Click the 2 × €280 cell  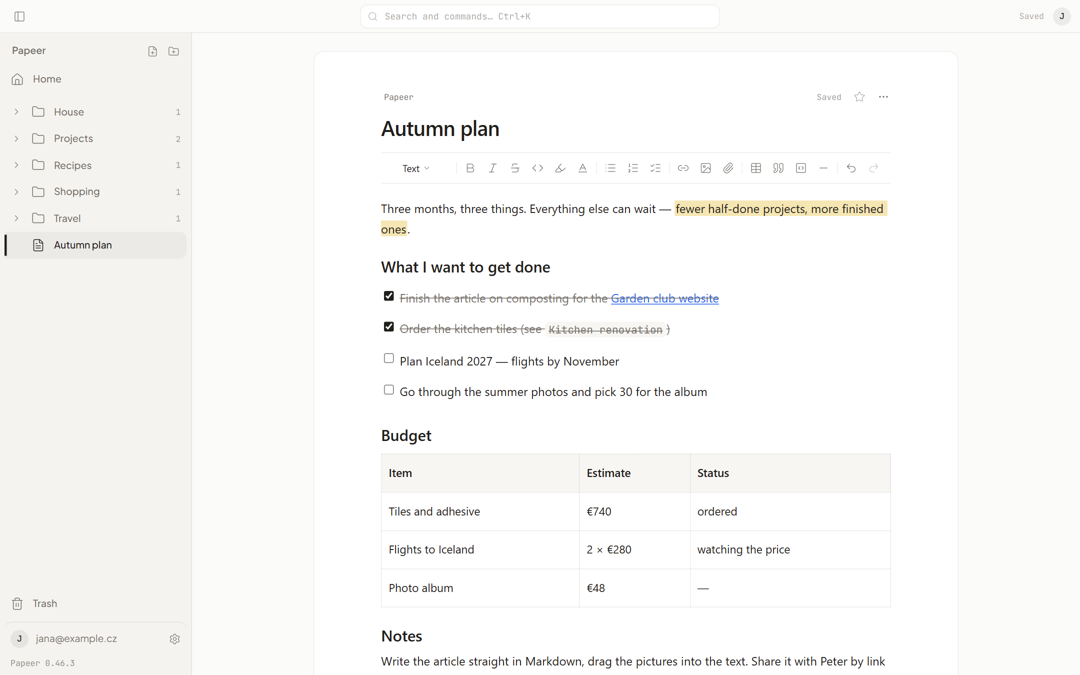(x=634, y=549)
